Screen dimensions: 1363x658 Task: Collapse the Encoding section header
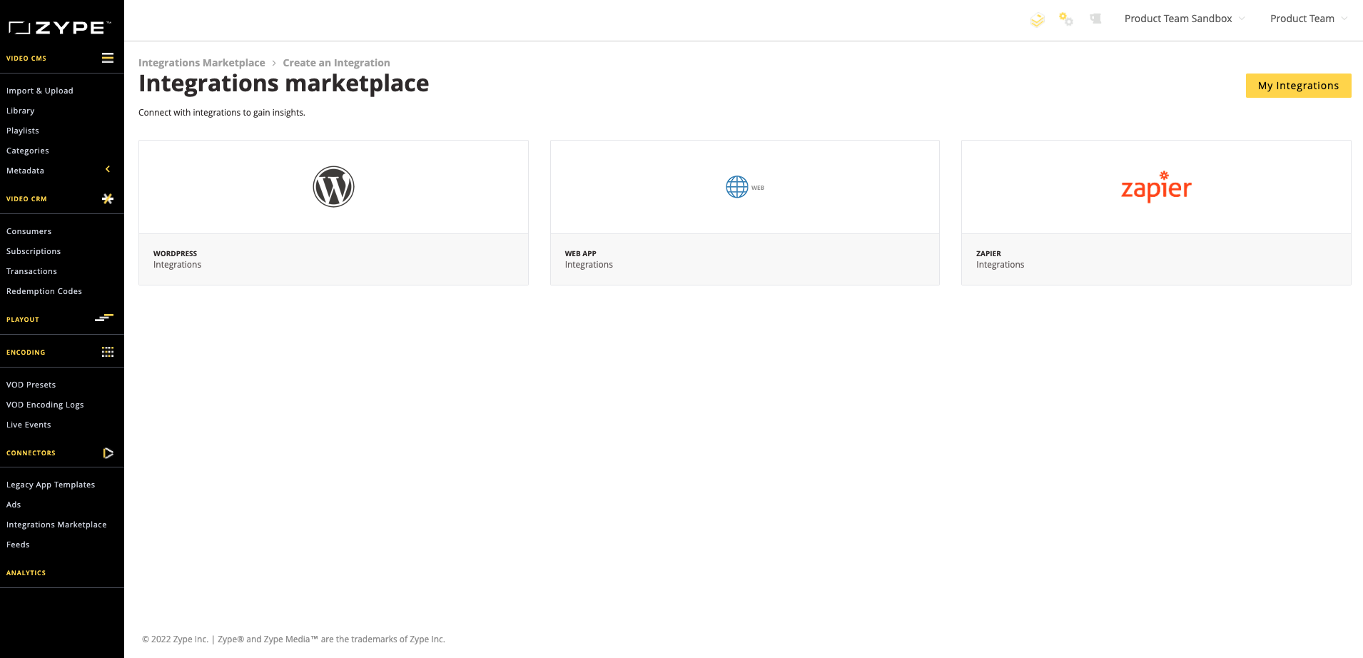click(x=26, y=353)
